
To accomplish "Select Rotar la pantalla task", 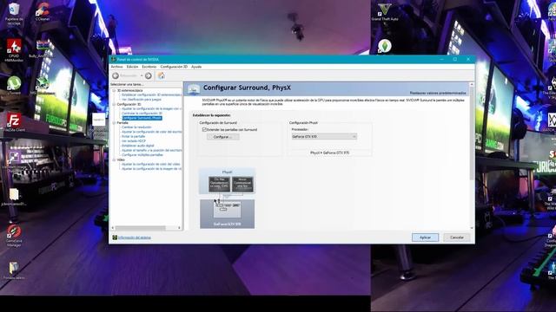I will coord(133,136).
